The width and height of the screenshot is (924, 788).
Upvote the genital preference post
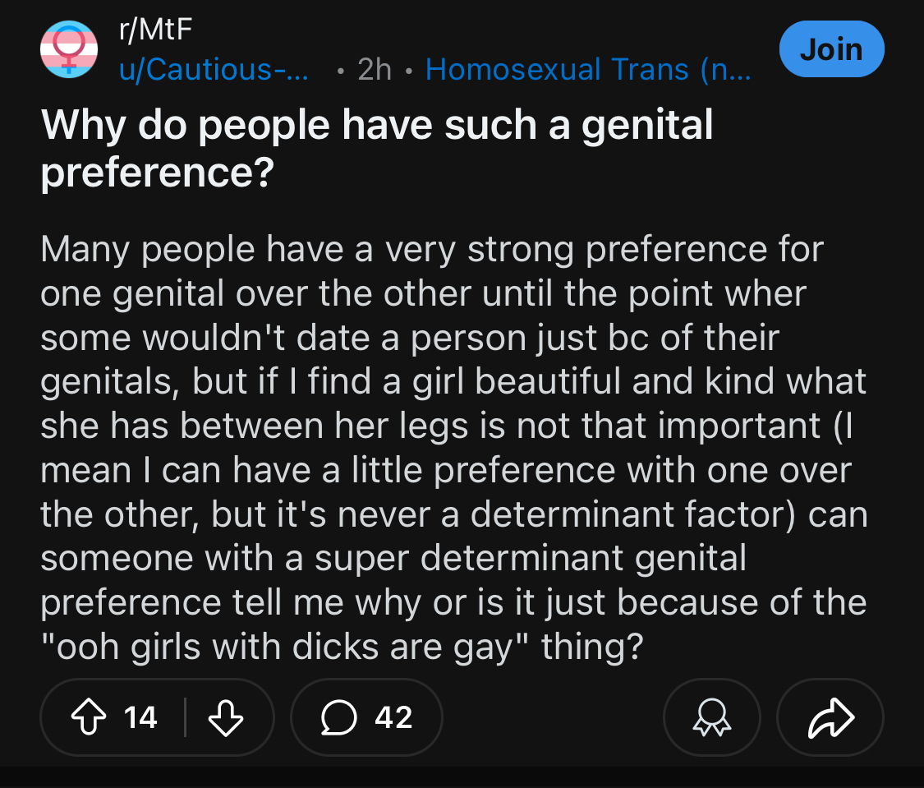pos(89,717)
